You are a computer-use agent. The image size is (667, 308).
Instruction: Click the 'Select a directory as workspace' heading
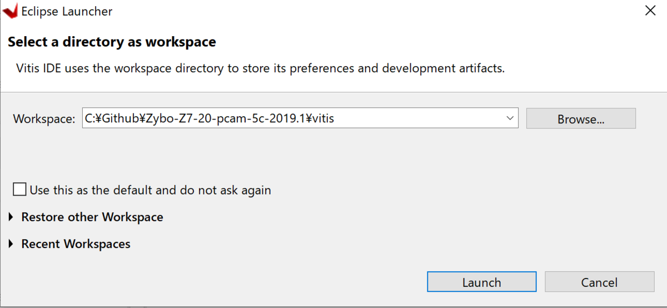112,42
